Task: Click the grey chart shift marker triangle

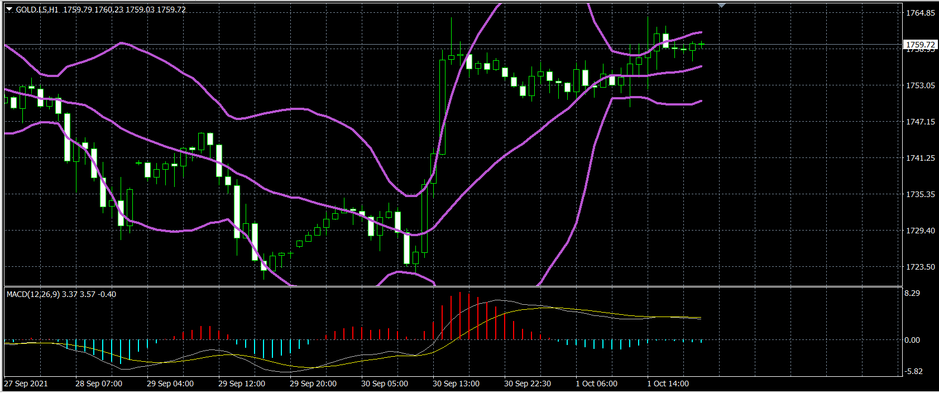Action: (x=721, y=5)
